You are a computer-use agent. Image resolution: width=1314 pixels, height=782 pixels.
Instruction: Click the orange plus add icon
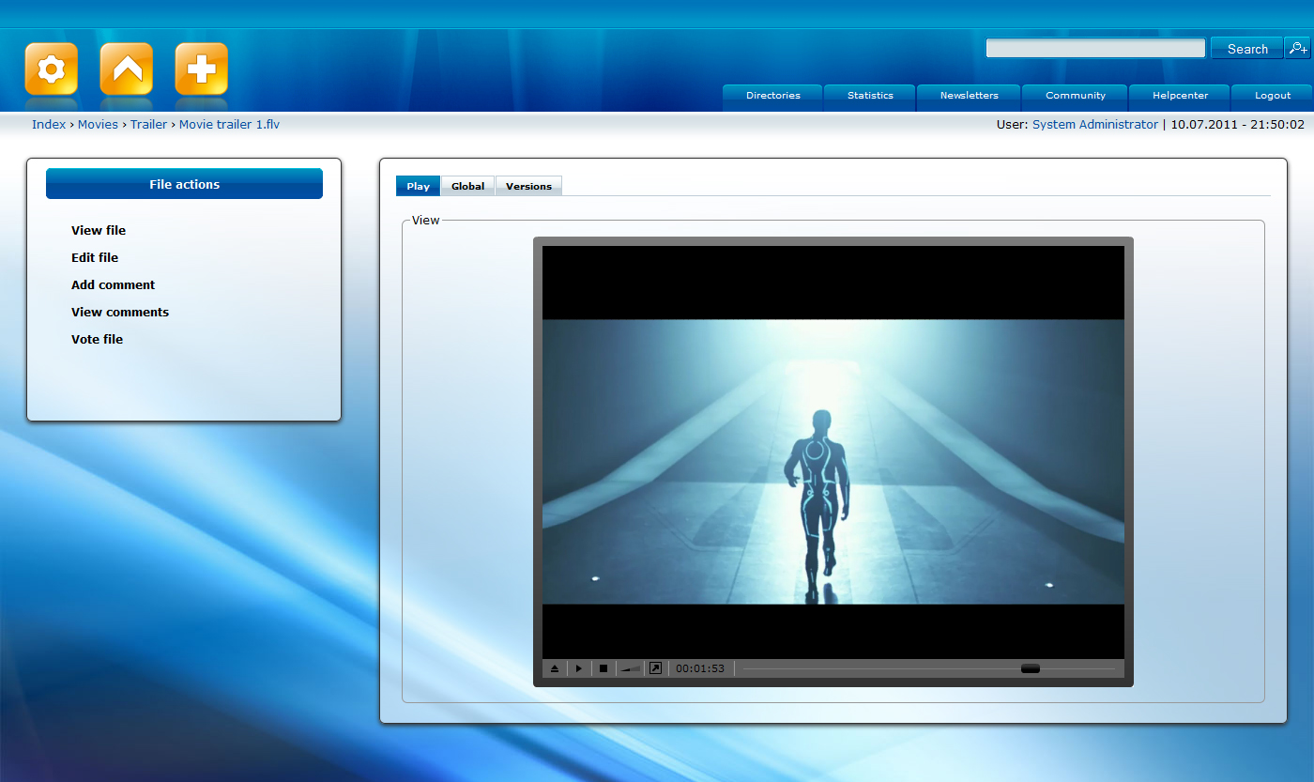point(202,69)
